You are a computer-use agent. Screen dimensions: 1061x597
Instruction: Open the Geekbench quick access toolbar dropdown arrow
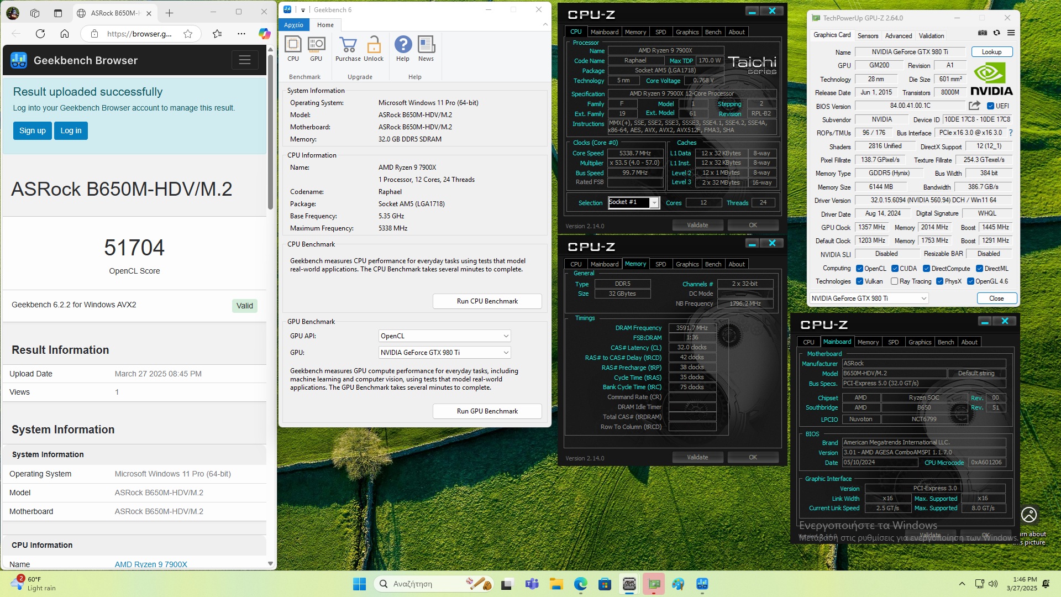(x=303, y=10)
